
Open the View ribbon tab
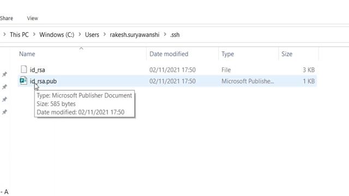click(33, 18)
